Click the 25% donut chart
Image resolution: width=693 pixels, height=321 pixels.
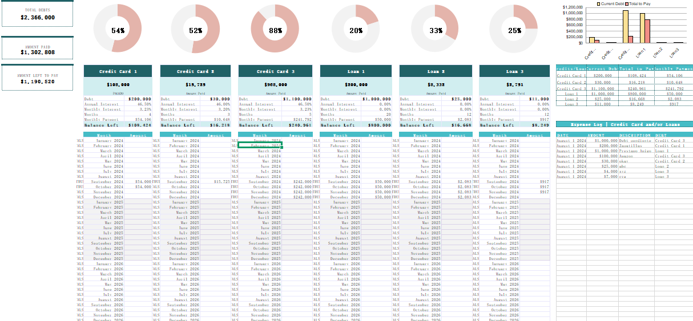(514, 30)
